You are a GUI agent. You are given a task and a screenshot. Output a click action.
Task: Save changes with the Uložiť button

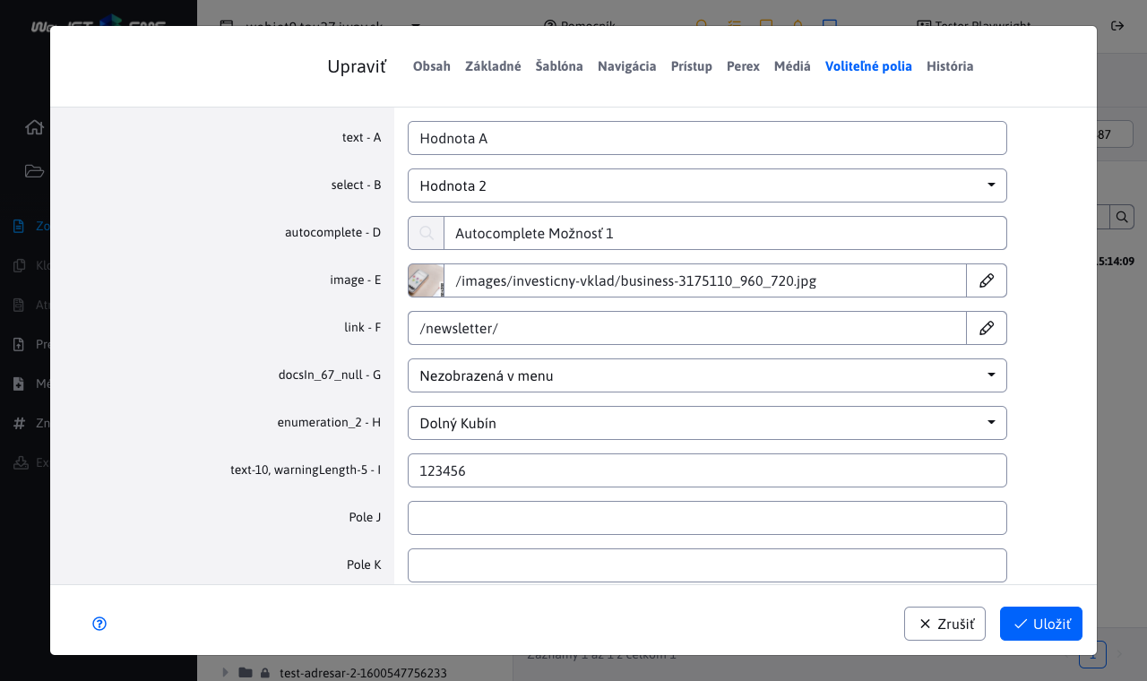pyautogui.click(x=1040, y=623)
